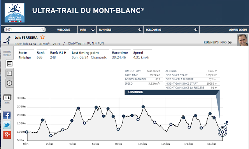This screenshot has width=249, height=149.
Task: Focus the bib search field containing 1474
Action: [x=25, y=29]
